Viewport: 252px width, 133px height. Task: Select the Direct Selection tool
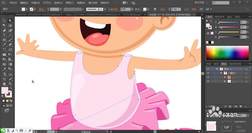pyautogui.click(x=10, y=21)
